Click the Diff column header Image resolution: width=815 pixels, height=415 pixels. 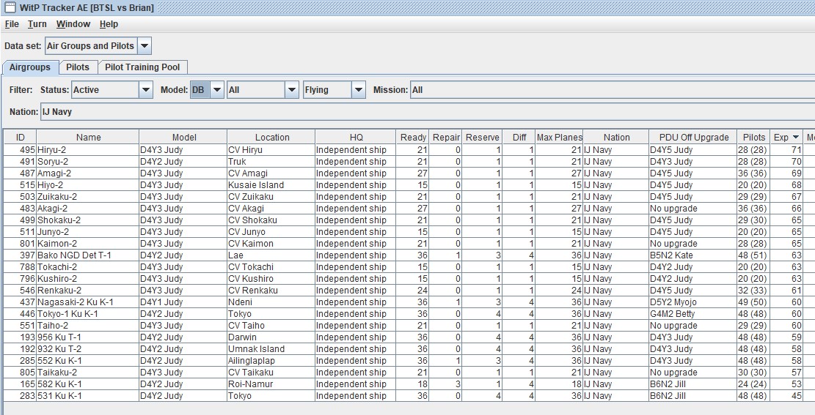tap(519, 138)
